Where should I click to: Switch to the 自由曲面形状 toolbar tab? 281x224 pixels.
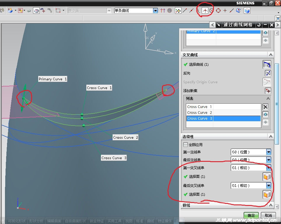pos(75,221)
